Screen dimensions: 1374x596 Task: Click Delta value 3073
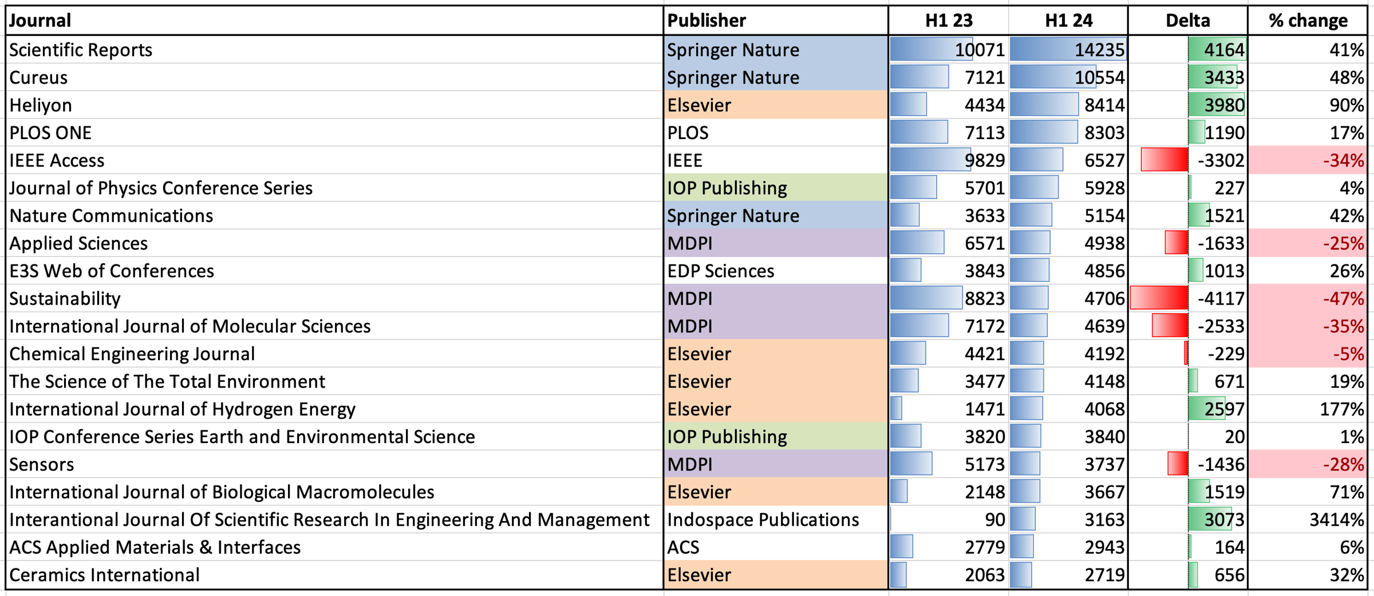1188,520
